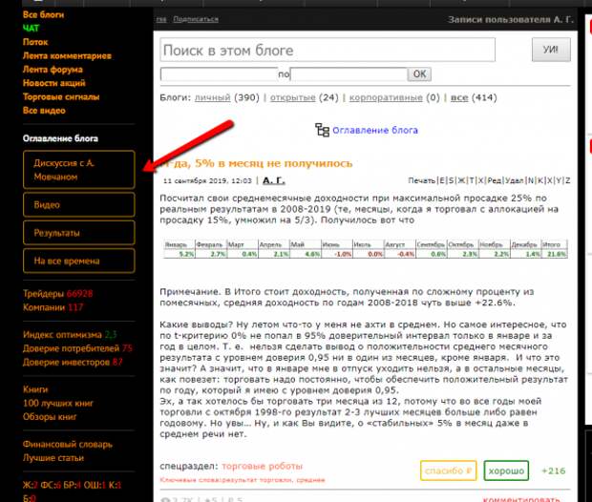Screen dimensions: 592x502
Task: Filter blogs by 'личный'
Action: point(212,97)
